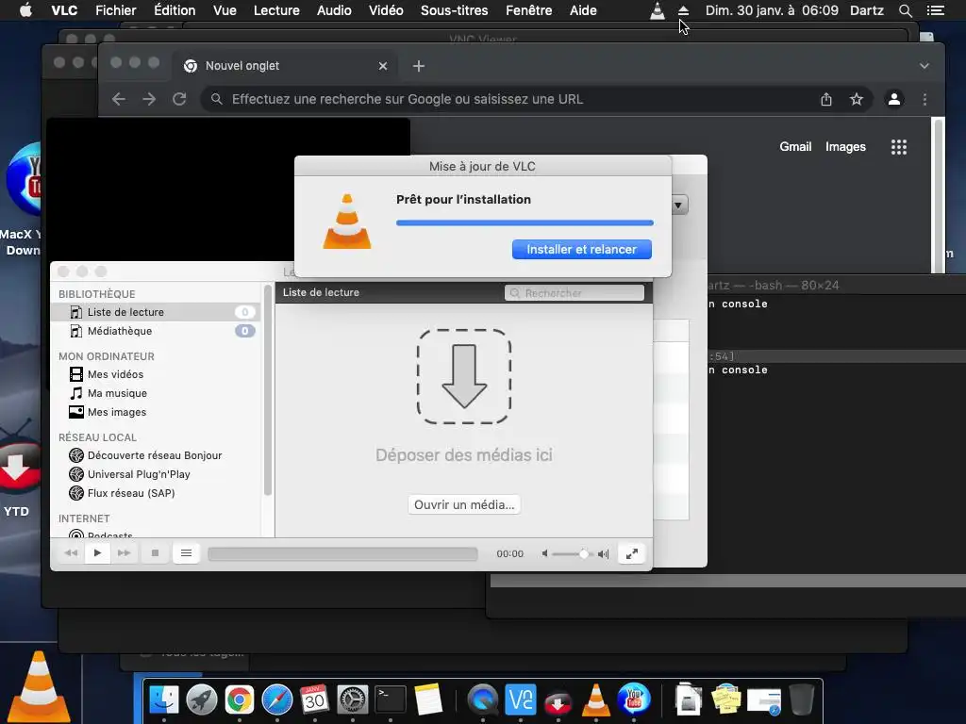Open Launchpad from the Dock
The image size is (966, 724).
click(x=202, y=700)
